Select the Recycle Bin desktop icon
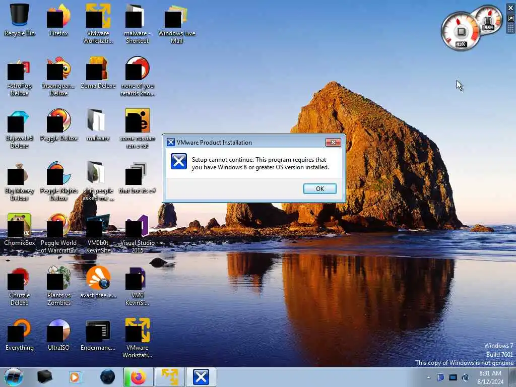The image size is (516, 387). click(20, 20)
